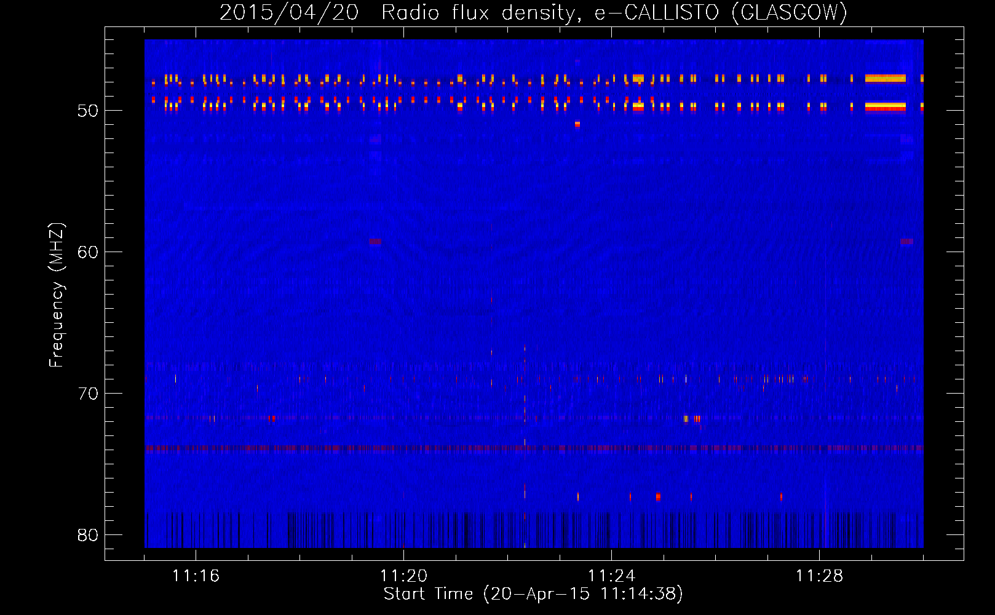Screen dimensions: 995x615
Task: Click the time tick label "11:20"
Action: coord(403,576)
